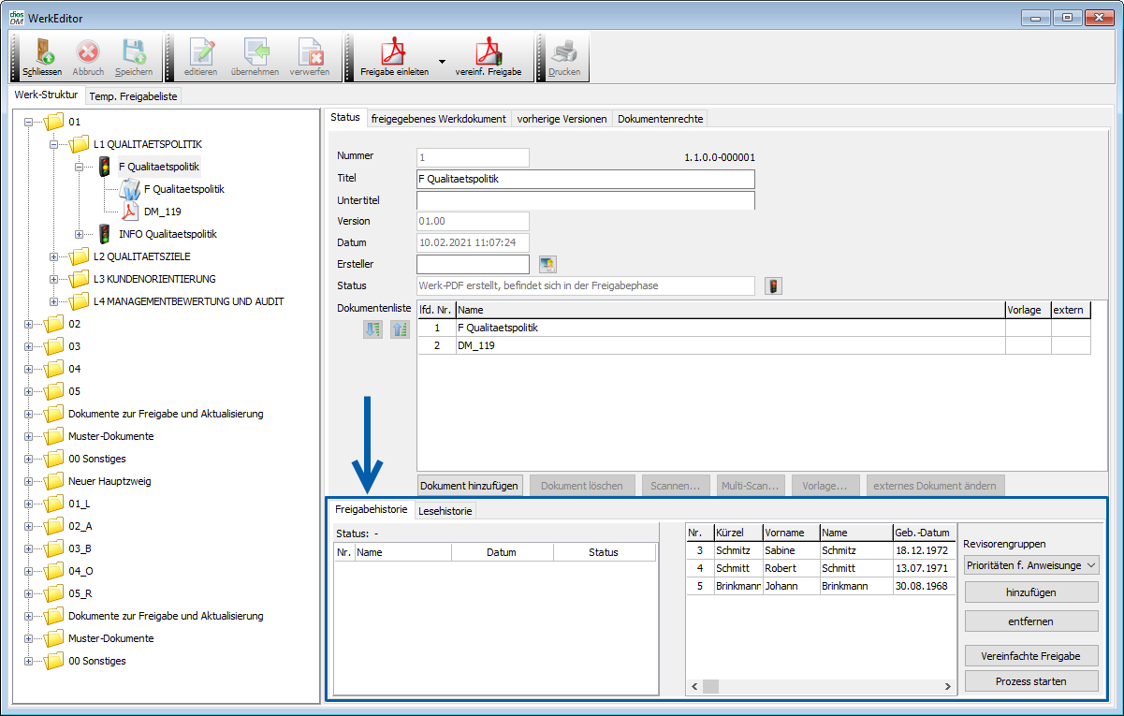Click the editieren toolbar icon

[x=200, y=52]
